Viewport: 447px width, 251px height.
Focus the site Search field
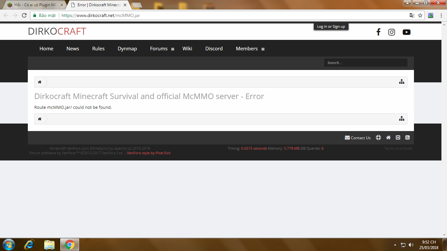366,63
